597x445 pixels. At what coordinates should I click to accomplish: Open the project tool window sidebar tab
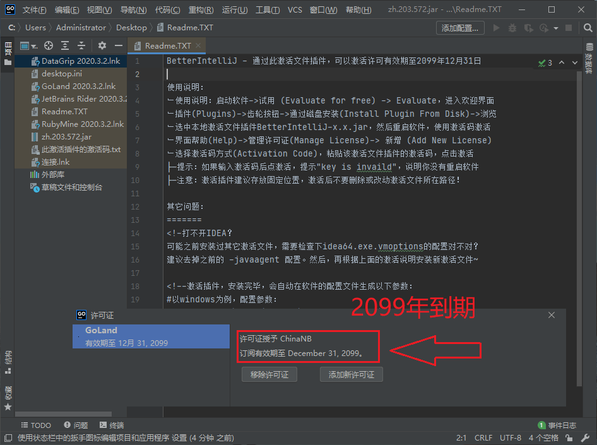[8, 53]
